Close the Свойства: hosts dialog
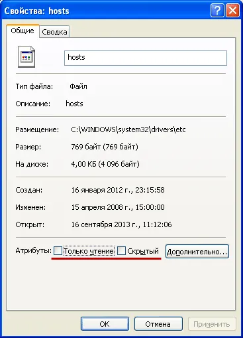This screenshot has width=243, height=338. pos(232,10)
